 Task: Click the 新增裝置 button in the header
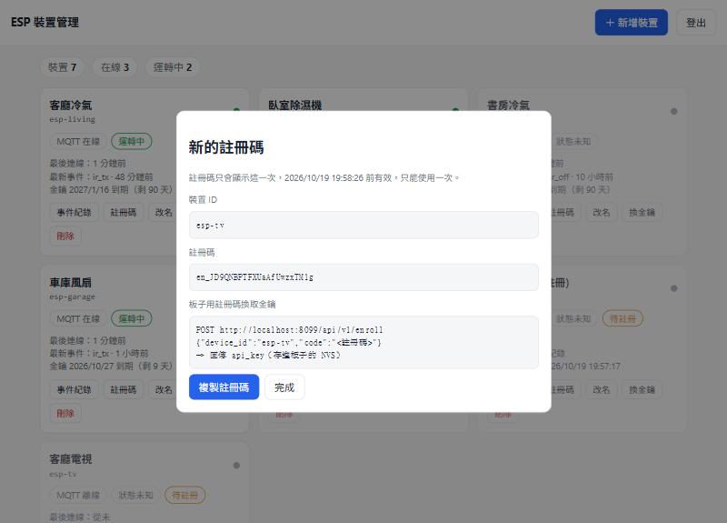click(632, 22)
